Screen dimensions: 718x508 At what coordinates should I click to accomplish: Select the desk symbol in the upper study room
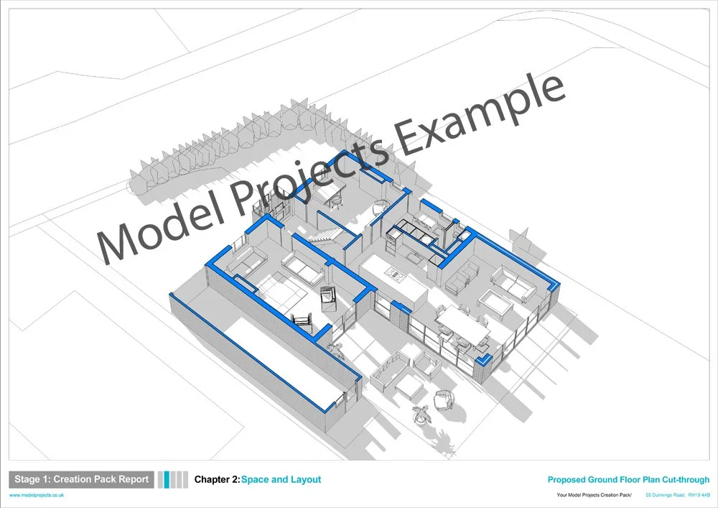point(330,190)
